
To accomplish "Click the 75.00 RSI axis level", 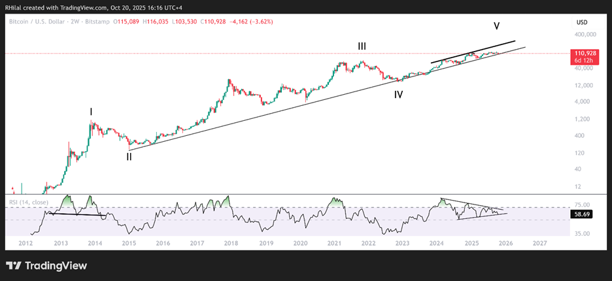I will pyautogui.click(x=582, y=205).
